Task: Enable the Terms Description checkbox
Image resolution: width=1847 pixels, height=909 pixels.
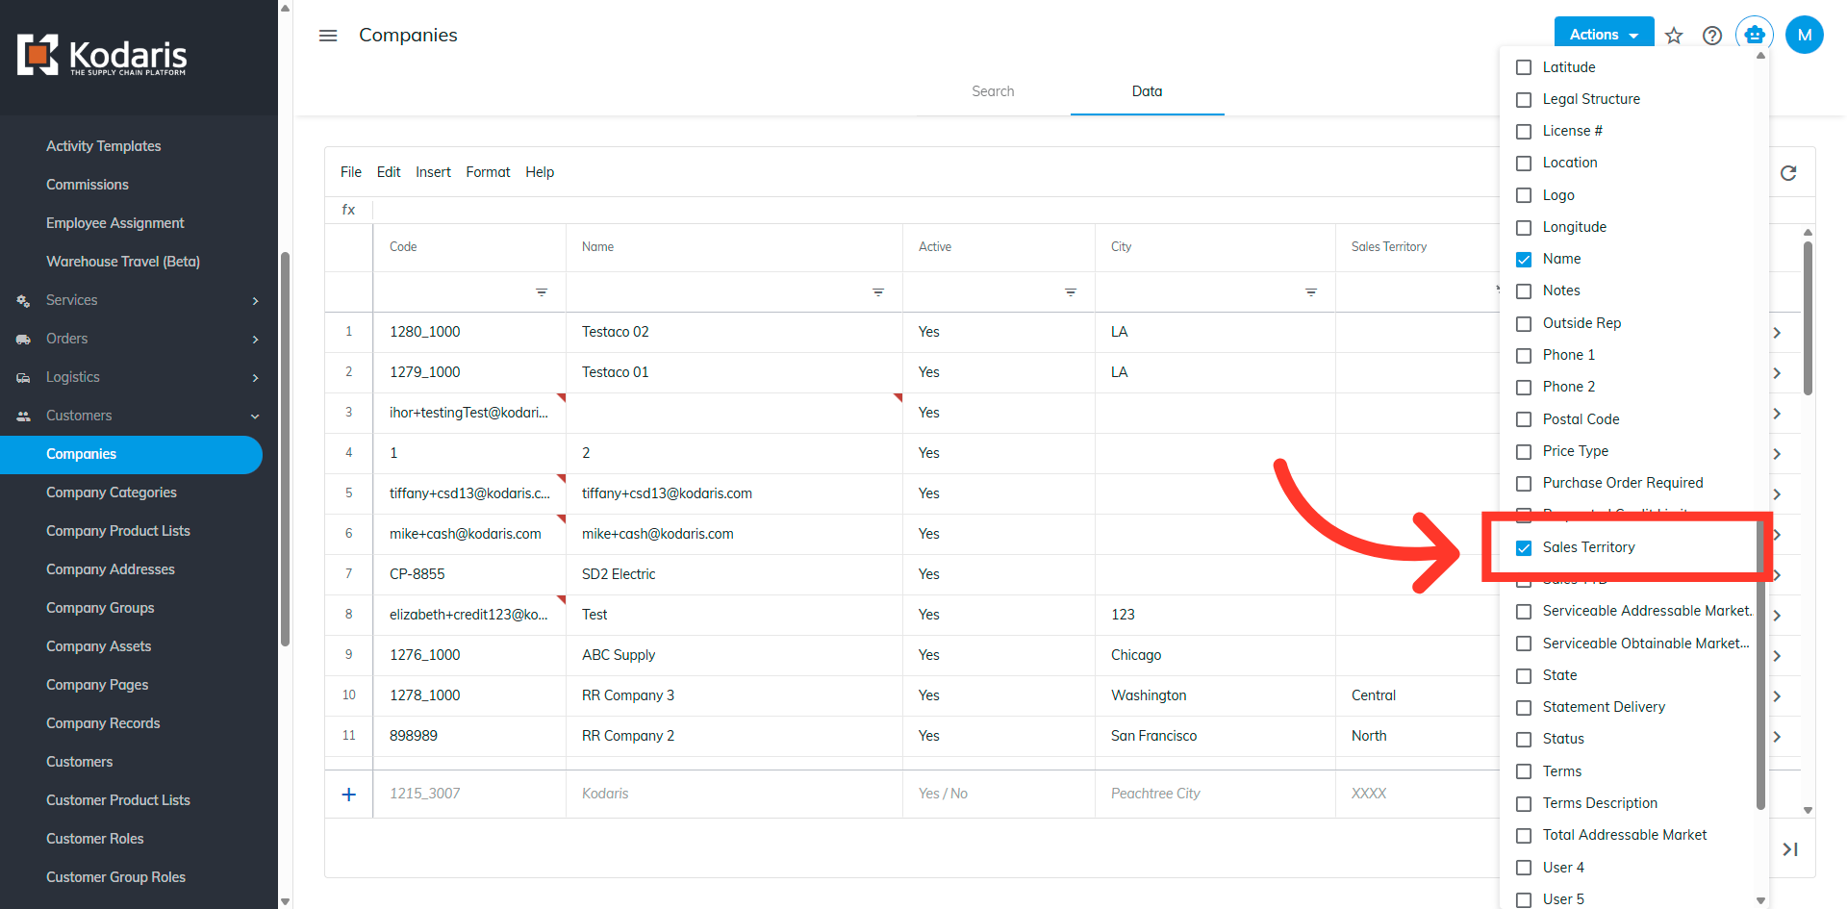Action: [1524, 804]
